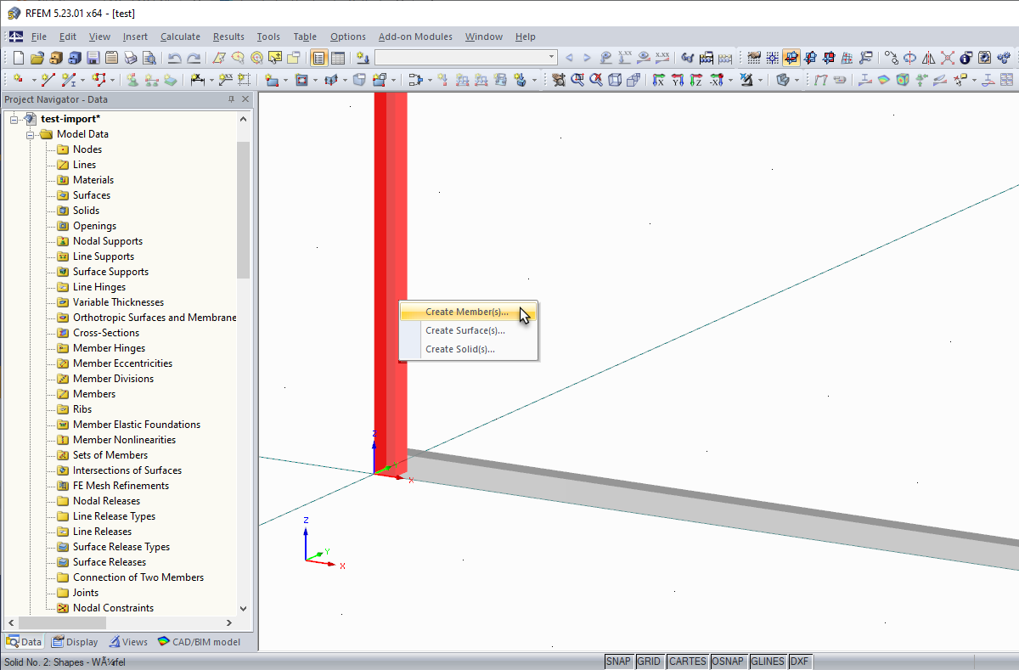Click the Info icon about object
This screenshot has height=670, width=1019.
966,58
